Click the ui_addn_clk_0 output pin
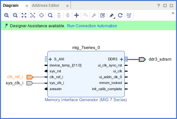The image size is (177, 119). click(111, 77)
